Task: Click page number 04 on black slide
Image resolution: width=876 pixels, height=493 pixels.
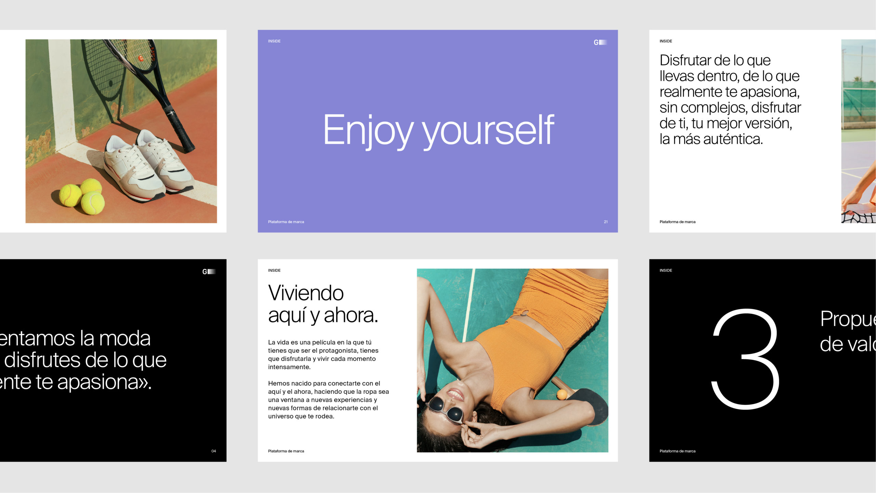Action: point(214,451)
